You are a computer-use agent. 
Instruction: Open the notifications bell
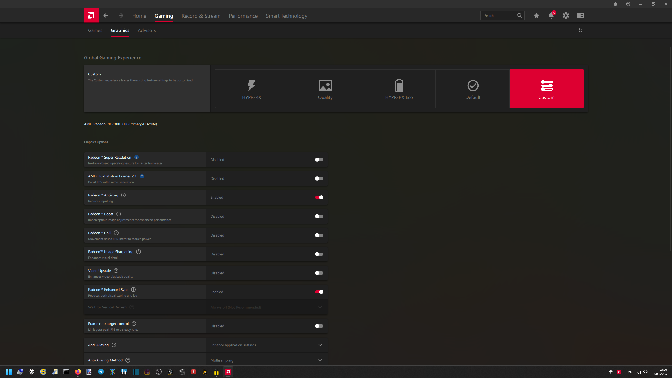[551, 15]
